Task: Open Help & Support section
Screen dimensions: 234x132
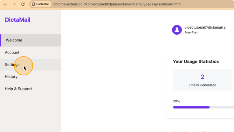Action: coord(31,89)
